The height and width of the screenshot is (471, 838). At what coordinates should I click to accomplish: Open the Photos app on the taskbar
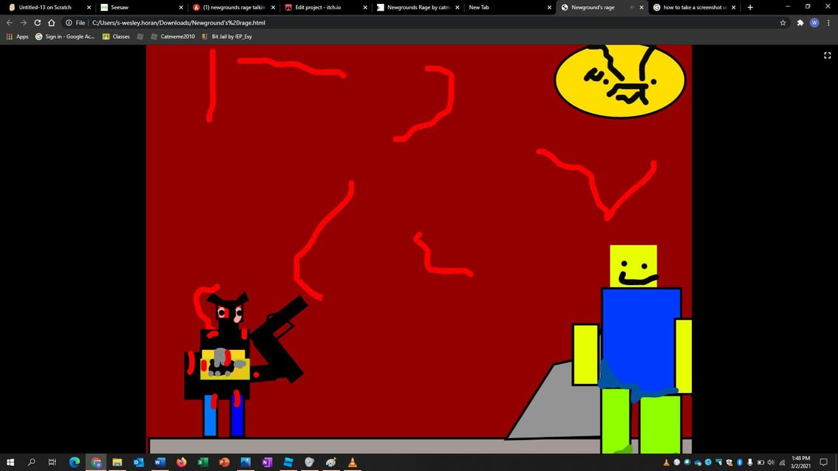[x=246, y=462]
